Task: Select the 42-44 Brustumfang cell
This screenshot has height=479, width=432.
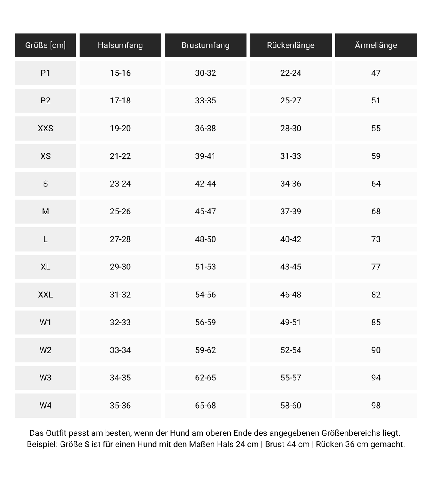Action: pyautogui.click(x=205, y=184)
